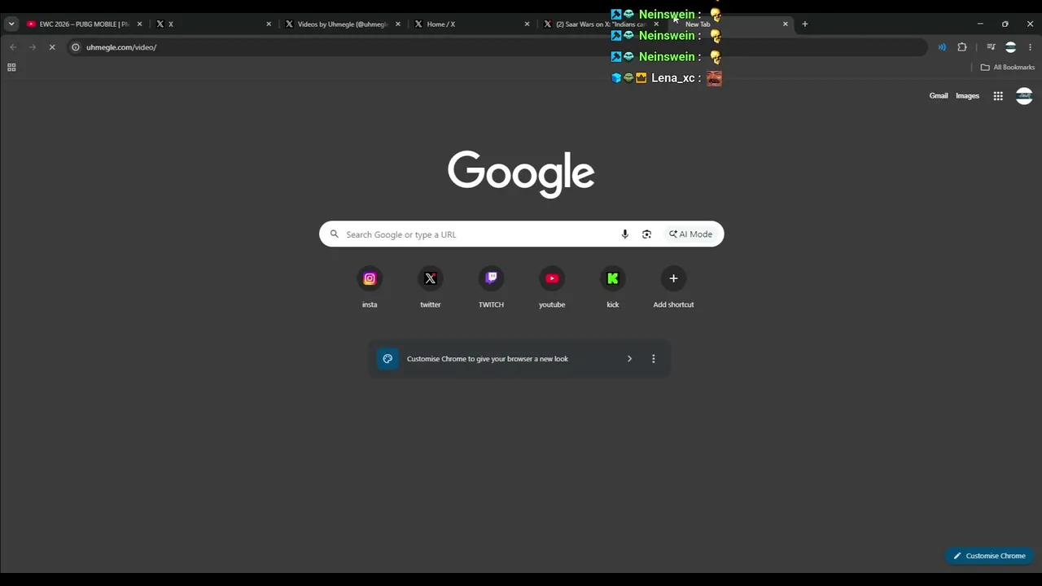Open the Google apps grid
The height and width of the screenshot is (586, 1042).
(x=998, y=96)
